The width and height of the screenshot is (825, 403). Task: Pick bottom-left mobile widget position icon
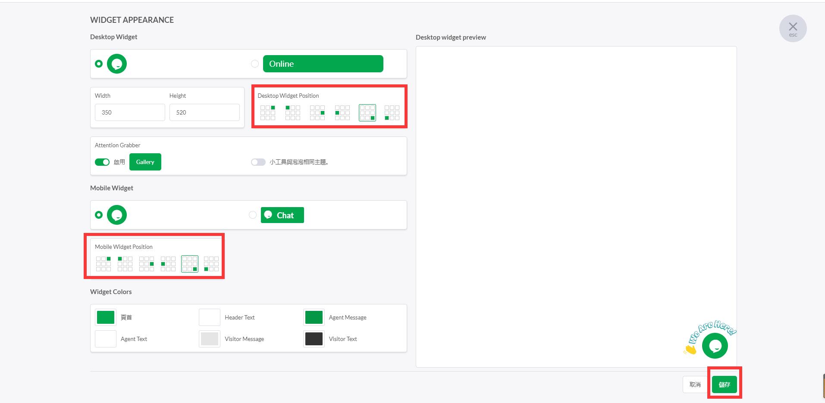point(211,264)
